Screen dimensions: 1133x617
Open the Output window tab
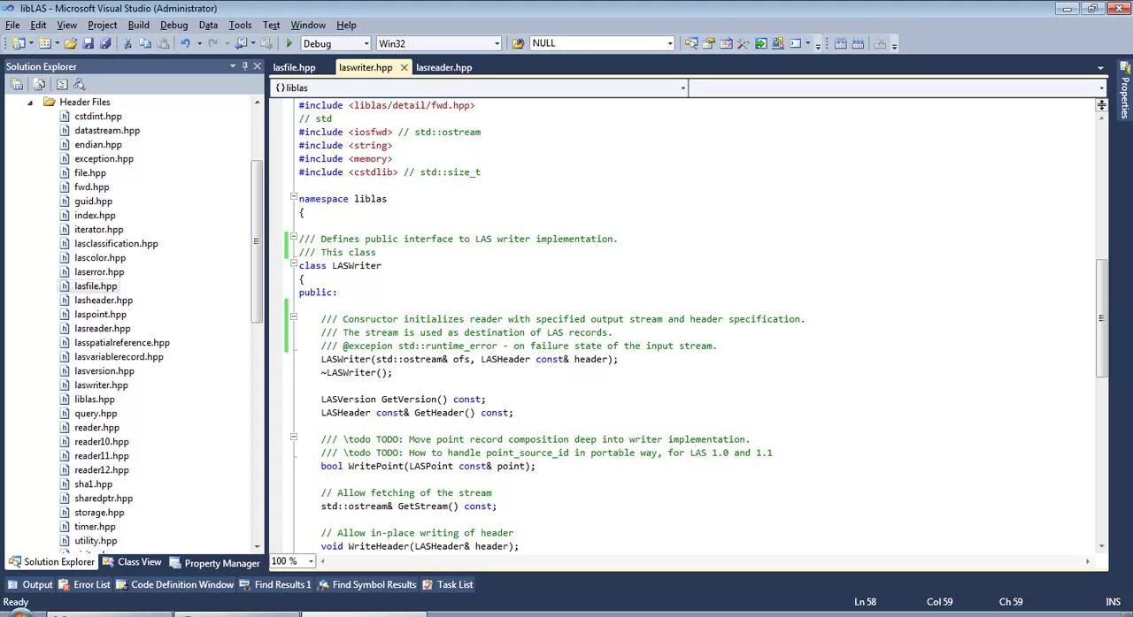(x=31, y=584)
